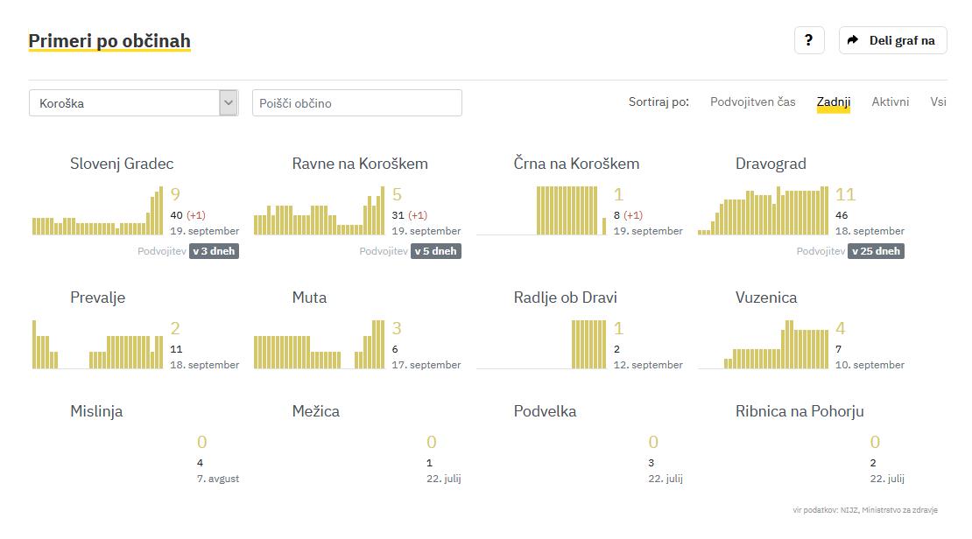Select the Dravograd bar chart
Viewport: 972px width, 539px height.
pyautogui.click(x=763, y=211)
